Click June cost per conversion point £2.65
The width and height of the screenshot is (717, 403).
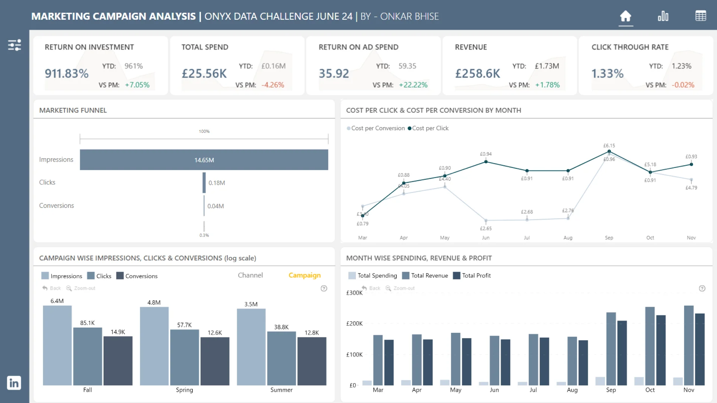coord(486,221)
